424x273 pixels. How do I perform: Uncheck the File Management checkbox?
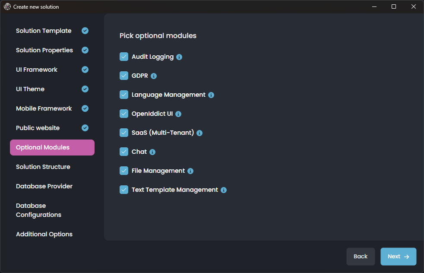click(x=124, y=171)
